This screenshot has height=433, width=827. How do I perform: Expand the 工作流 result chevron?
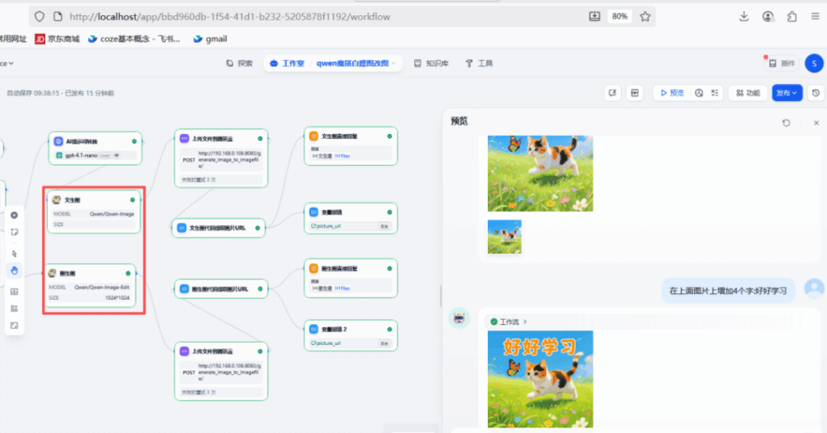click(524, 322)
